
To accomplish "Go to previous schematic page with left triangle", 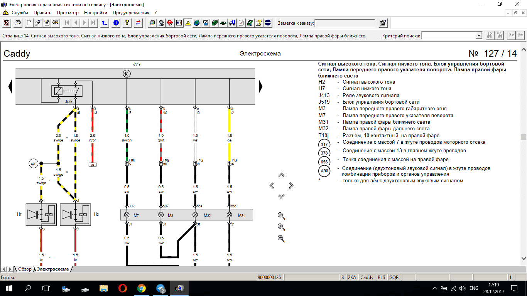I will click(x=10, y=86).
